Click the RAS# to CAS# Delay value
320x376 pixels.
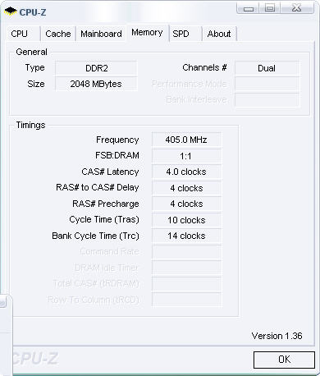point(186,188)
